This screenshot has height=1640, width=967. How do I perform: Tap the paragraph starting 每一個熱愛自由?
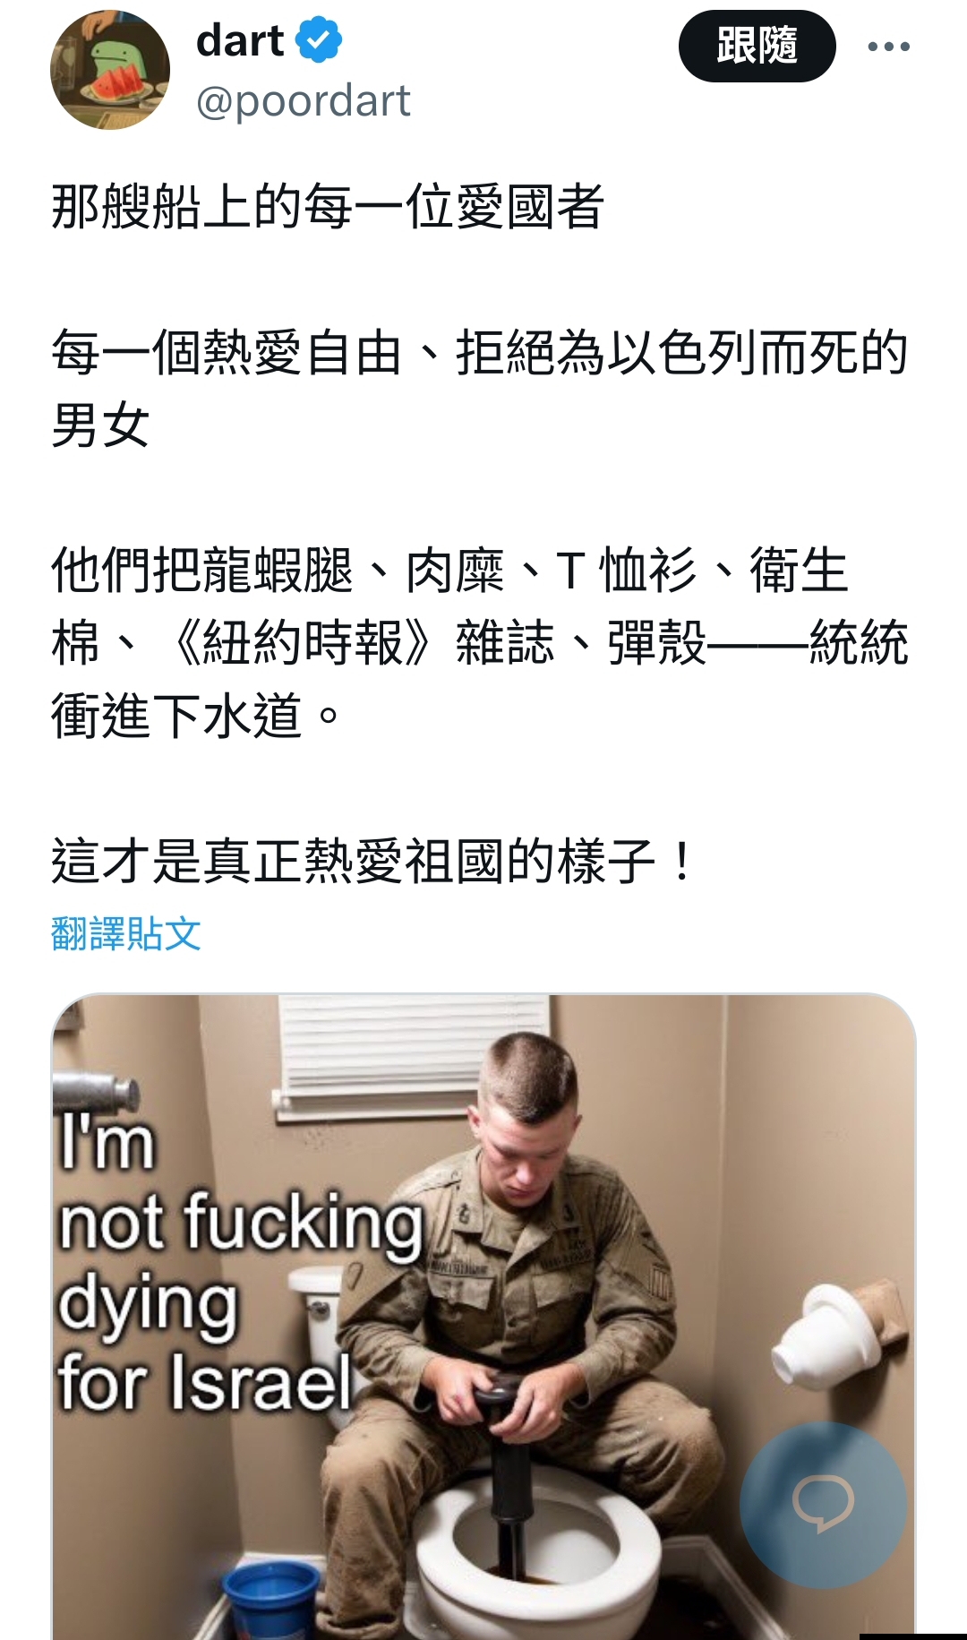480,389
